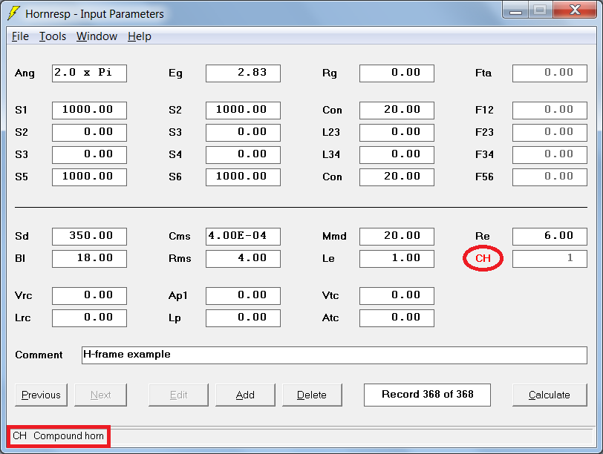The width and height of the screenshot is (603, 454).
Task: Click the Vtc input field
Action: [x=397, y=296]
